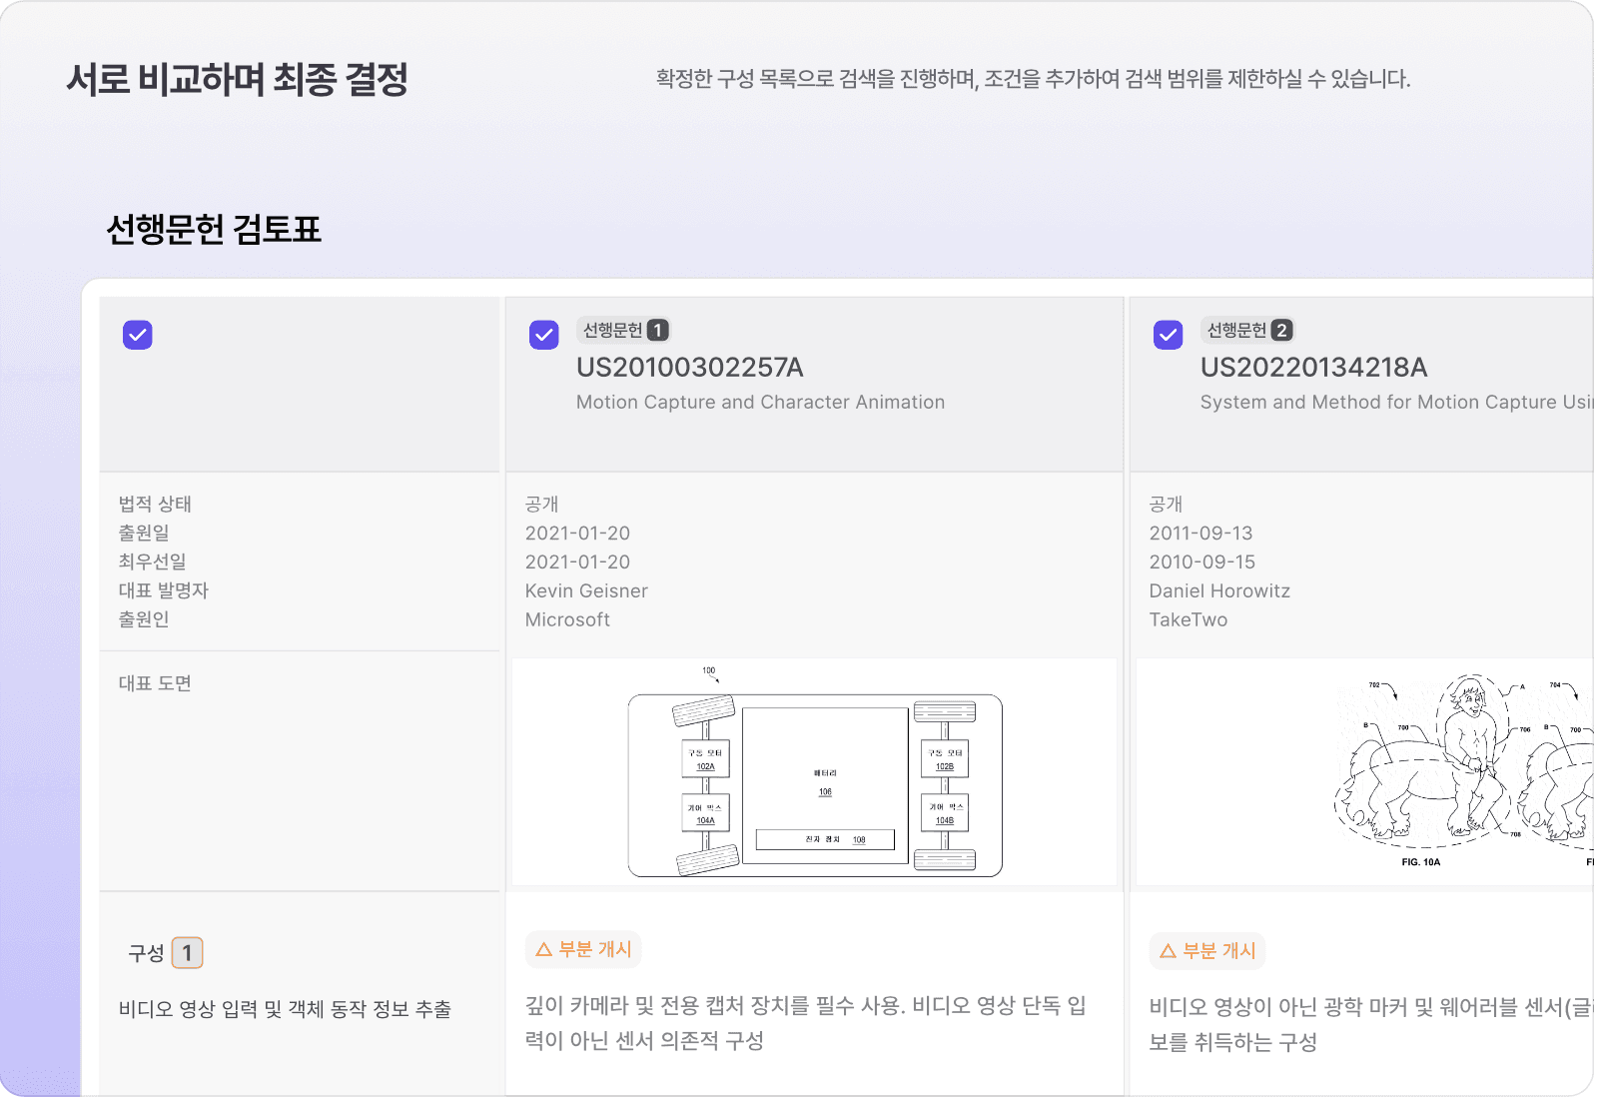The width and height of the screenshot is (1598, 1103).
Task: Click the 선행문헌 2 badge label
Action: 1247,330
